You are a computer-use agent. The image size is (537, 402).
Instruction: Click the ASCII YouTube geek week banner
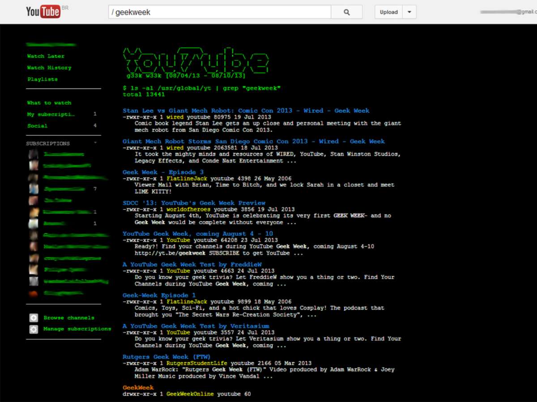(196, 62)
